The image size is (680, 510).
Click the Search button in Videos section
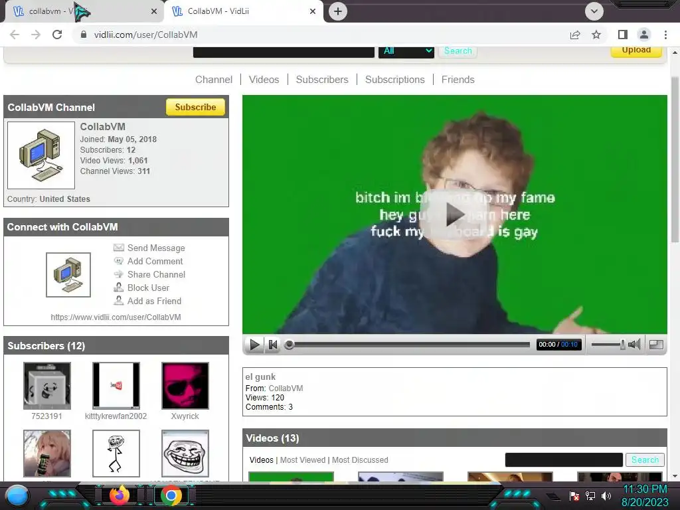645,460
